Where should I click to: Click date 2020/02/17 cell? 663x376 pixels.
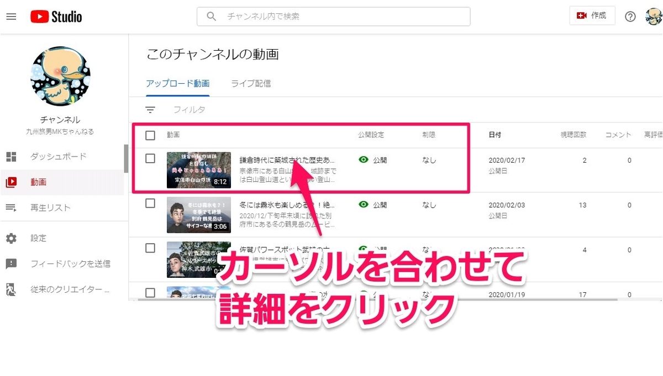coord(507,160)
